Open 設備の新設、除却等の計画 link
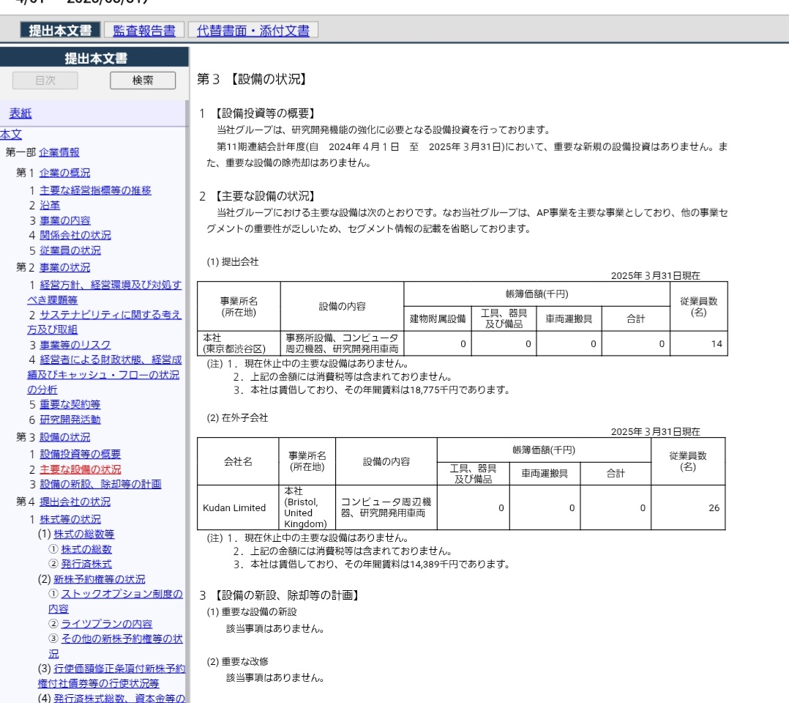Screen dimensions: 789x703 coord(101,484)
